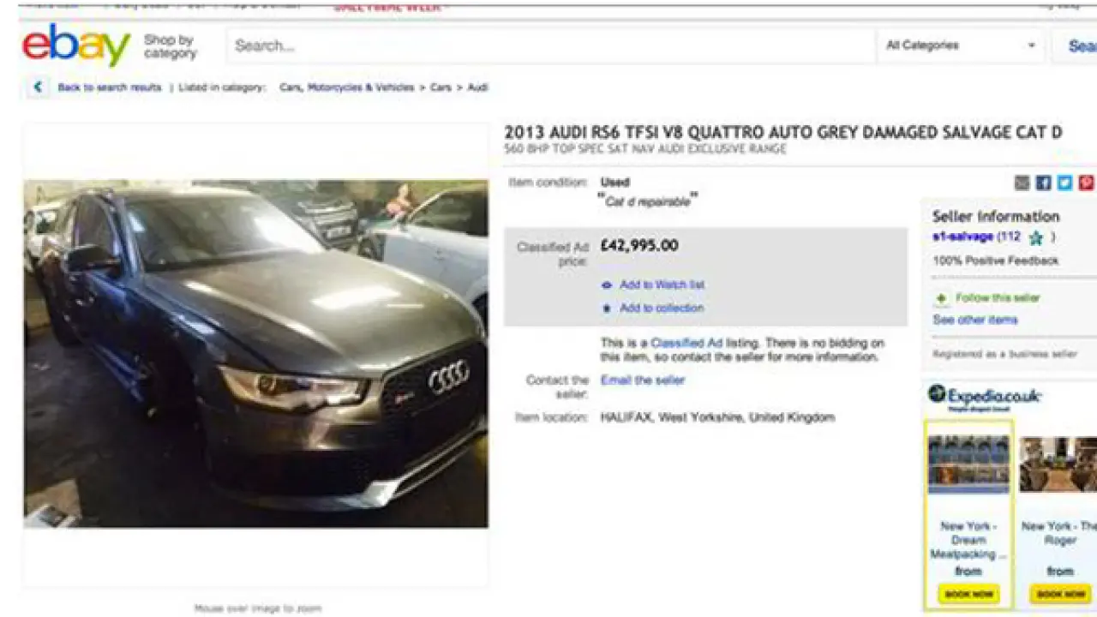Add to Watch list
1097x617 pixels.
[662, 285]
